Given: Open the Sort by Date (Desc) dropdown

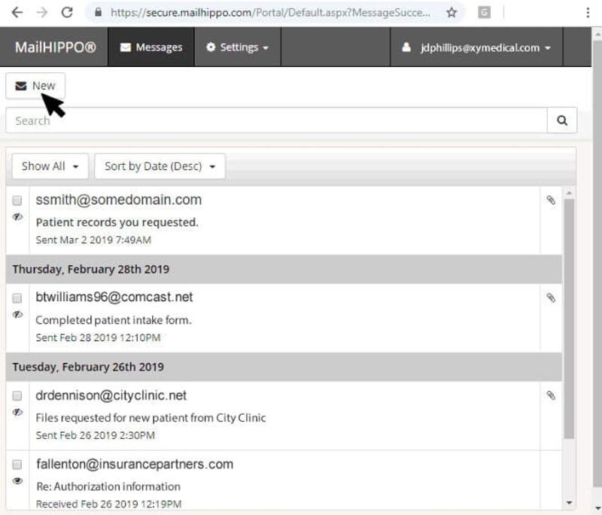Looking at the screenshot, I should [160, 166].
